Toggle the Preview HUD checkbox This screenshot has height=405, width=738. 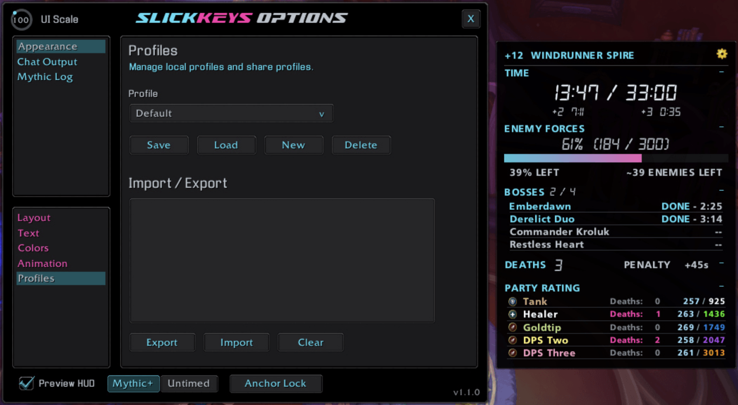click(26, 383)
